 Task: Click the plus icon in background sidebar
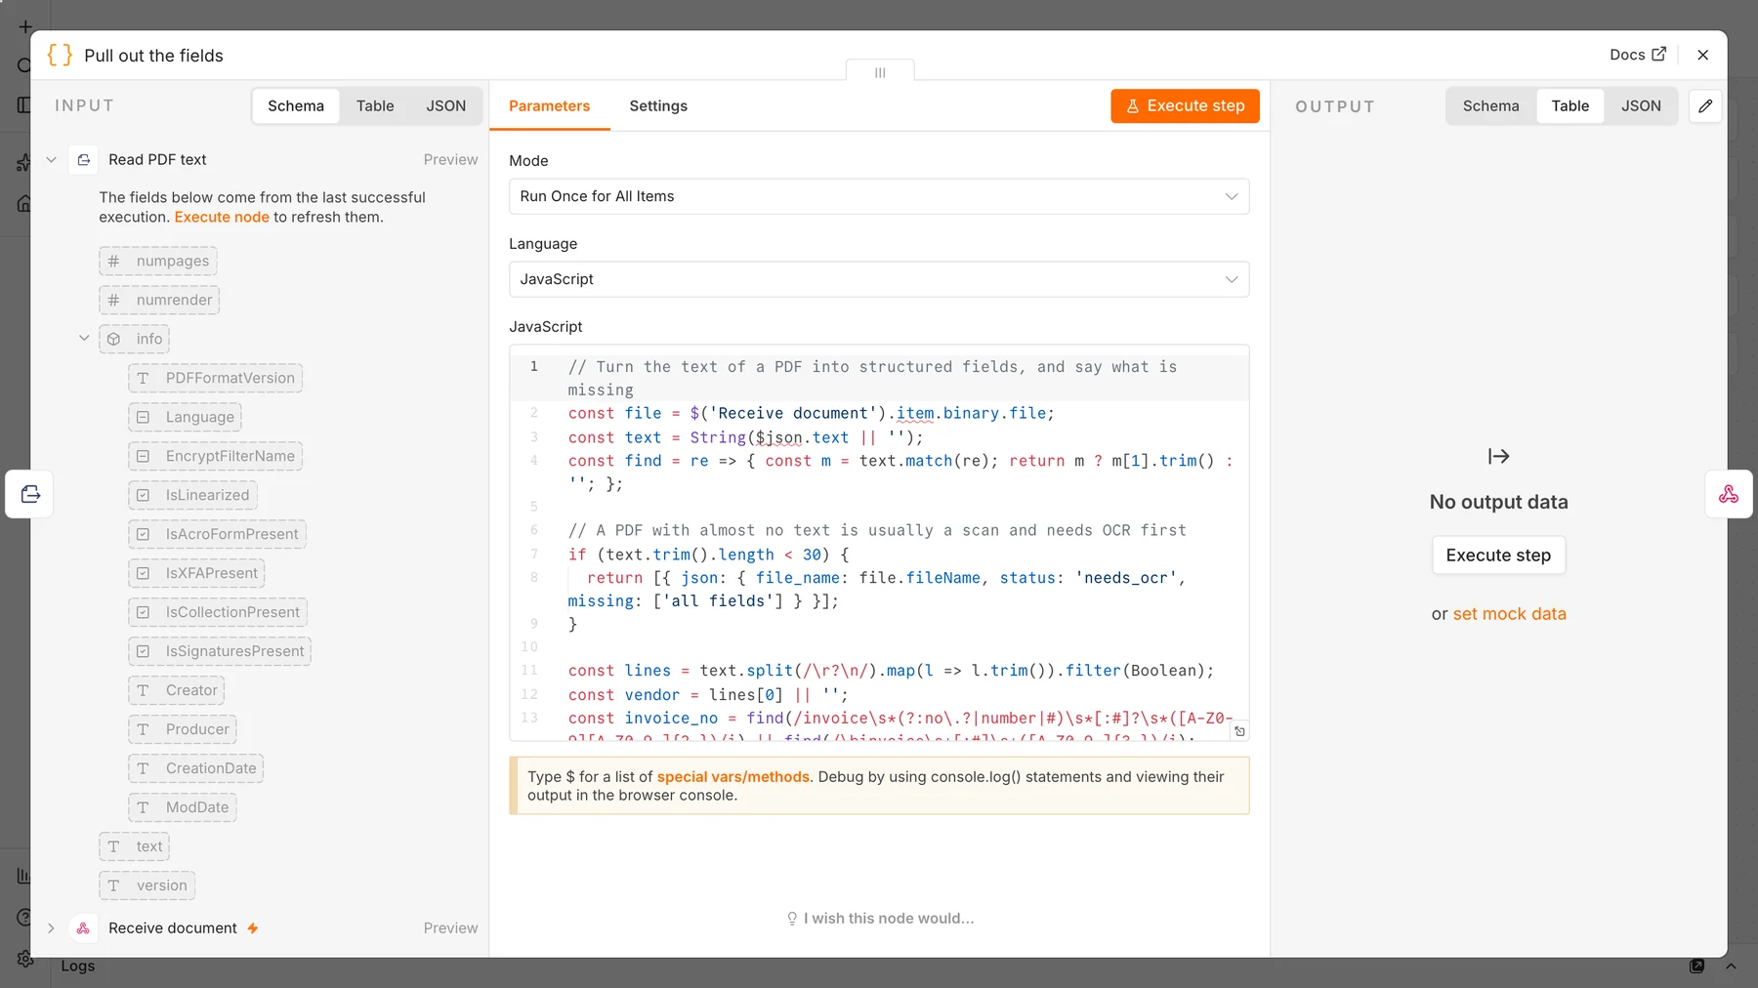coord(25,27)
